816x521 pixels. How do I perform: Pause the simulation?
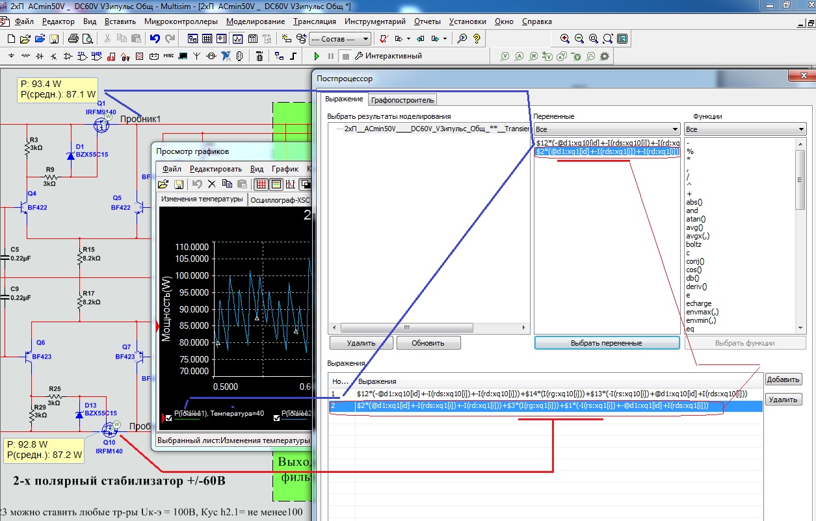click(331, 56)
